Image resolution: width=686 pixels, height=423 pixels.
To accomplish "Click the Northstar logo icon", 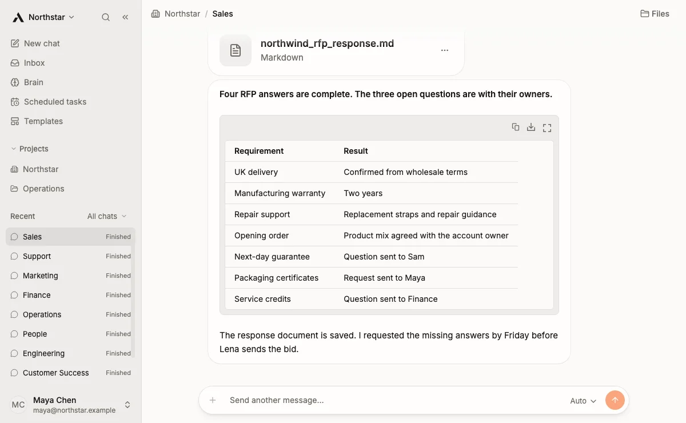I will 18,17.
